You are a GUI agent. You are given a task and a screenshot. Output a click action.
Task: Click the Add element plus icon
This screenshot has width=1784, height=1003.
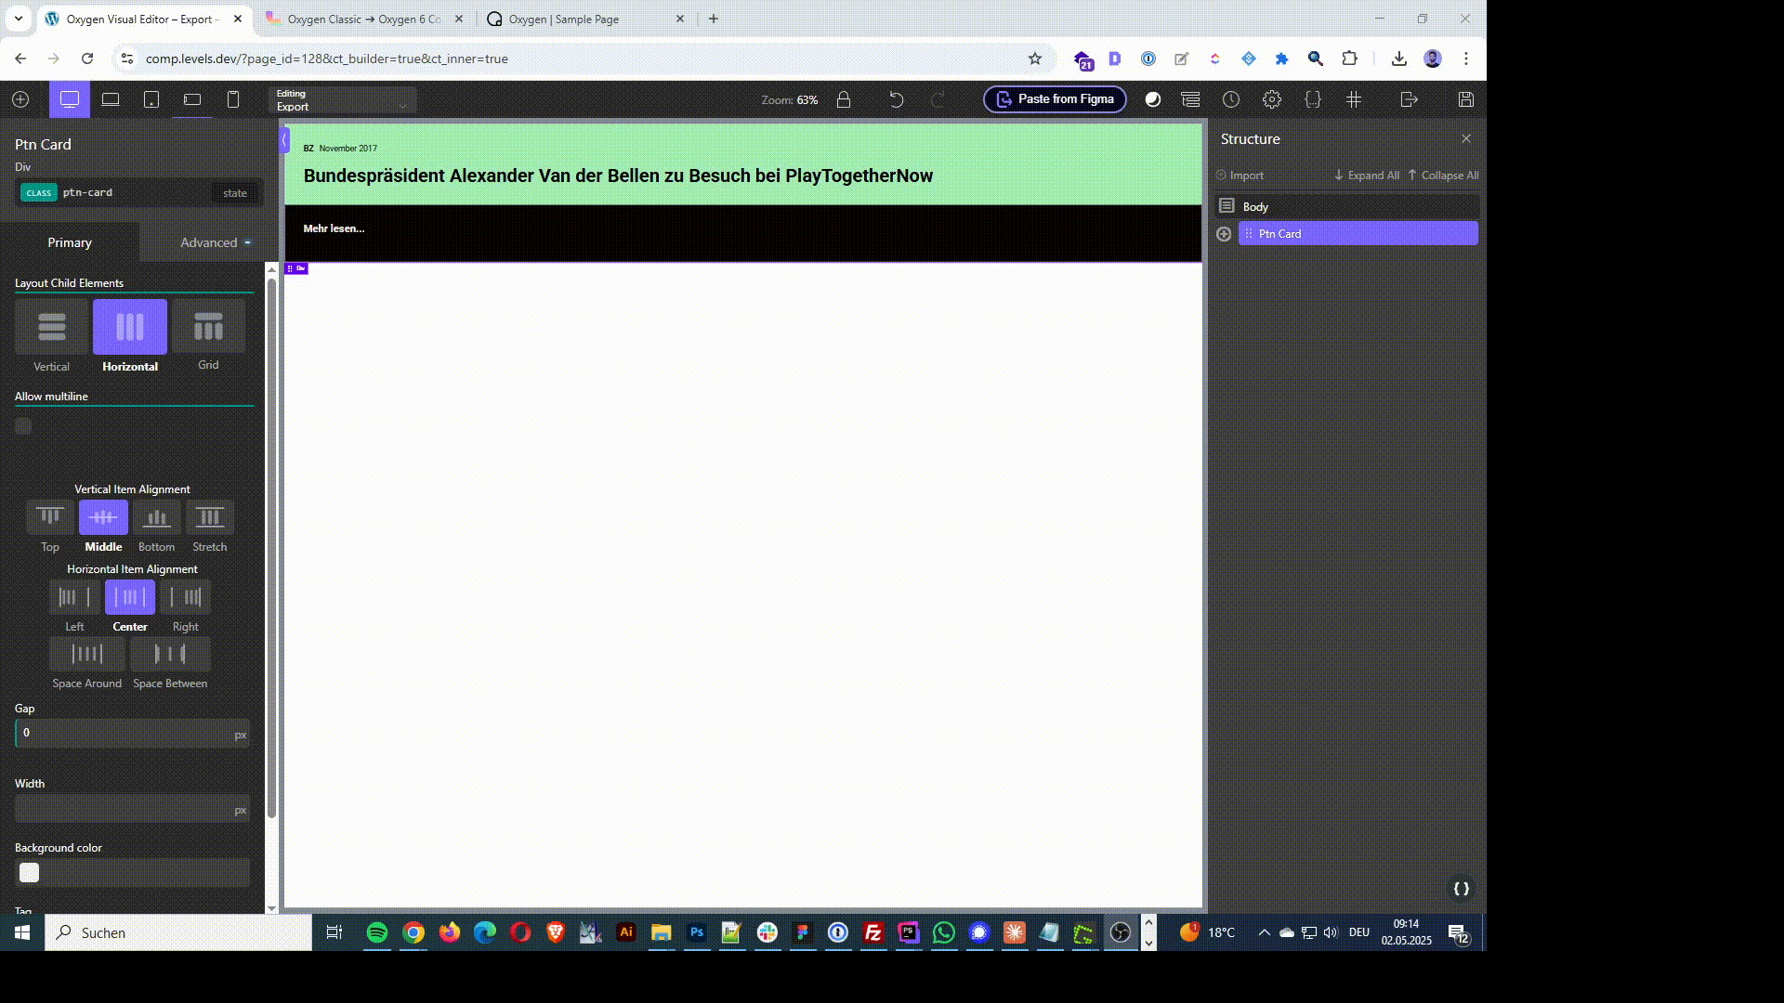[20, 99]
